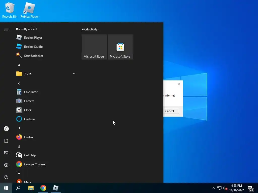Click the Recently added heading
This screenshot has height=193, width=258.
click(x=26, y=29)
